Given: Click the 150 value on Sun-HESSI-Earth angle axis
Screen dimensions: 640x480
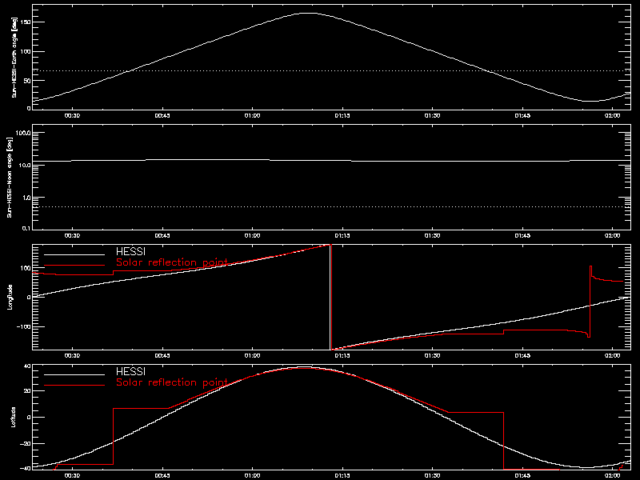Looking at the screenshot, I should (26, 22).
